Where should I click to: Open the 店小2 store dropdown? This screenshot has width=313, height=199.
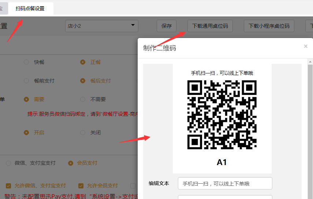[102, 26]
